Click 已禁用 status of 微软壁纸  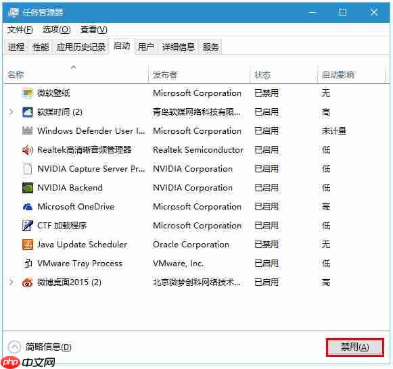[267, 93]
